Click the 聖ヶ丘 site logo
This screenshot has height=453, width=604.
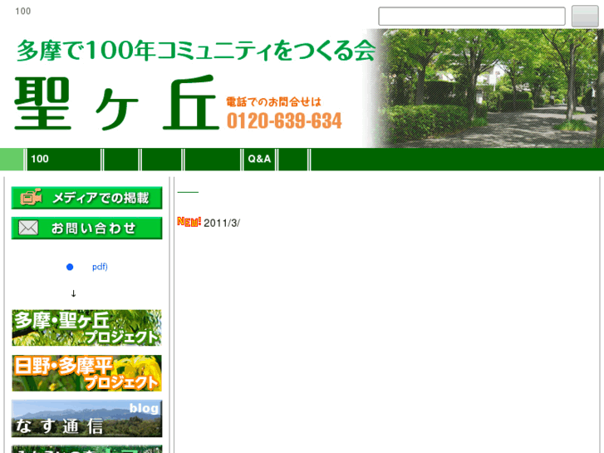[x=116, y=103]
